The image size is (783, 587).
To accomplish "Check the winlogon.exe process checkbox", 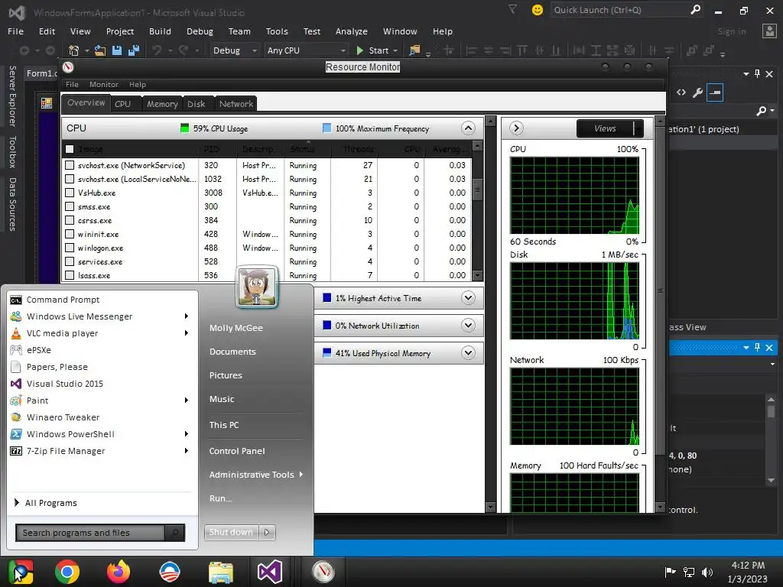I will tap(70, 248).
